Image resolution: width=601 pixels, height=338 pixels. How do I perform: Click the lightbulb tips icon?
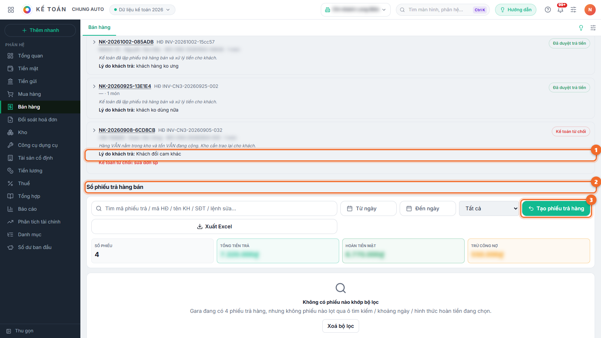click(x=581, y=28)
